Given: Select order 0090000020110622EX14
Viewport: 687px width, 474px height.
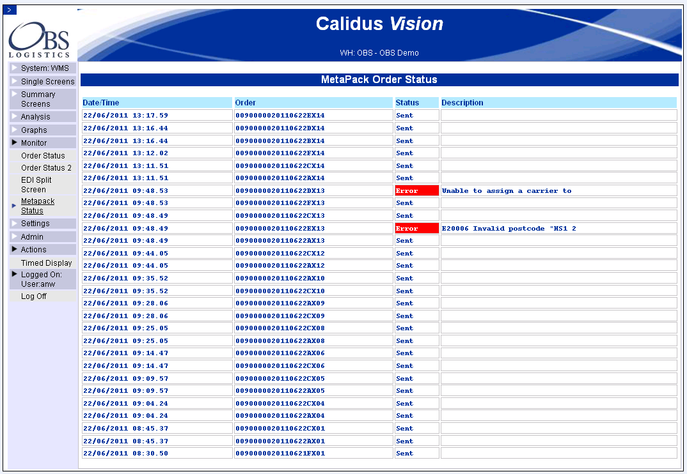Looking at the screenshot, I should (x=280, y=116).
